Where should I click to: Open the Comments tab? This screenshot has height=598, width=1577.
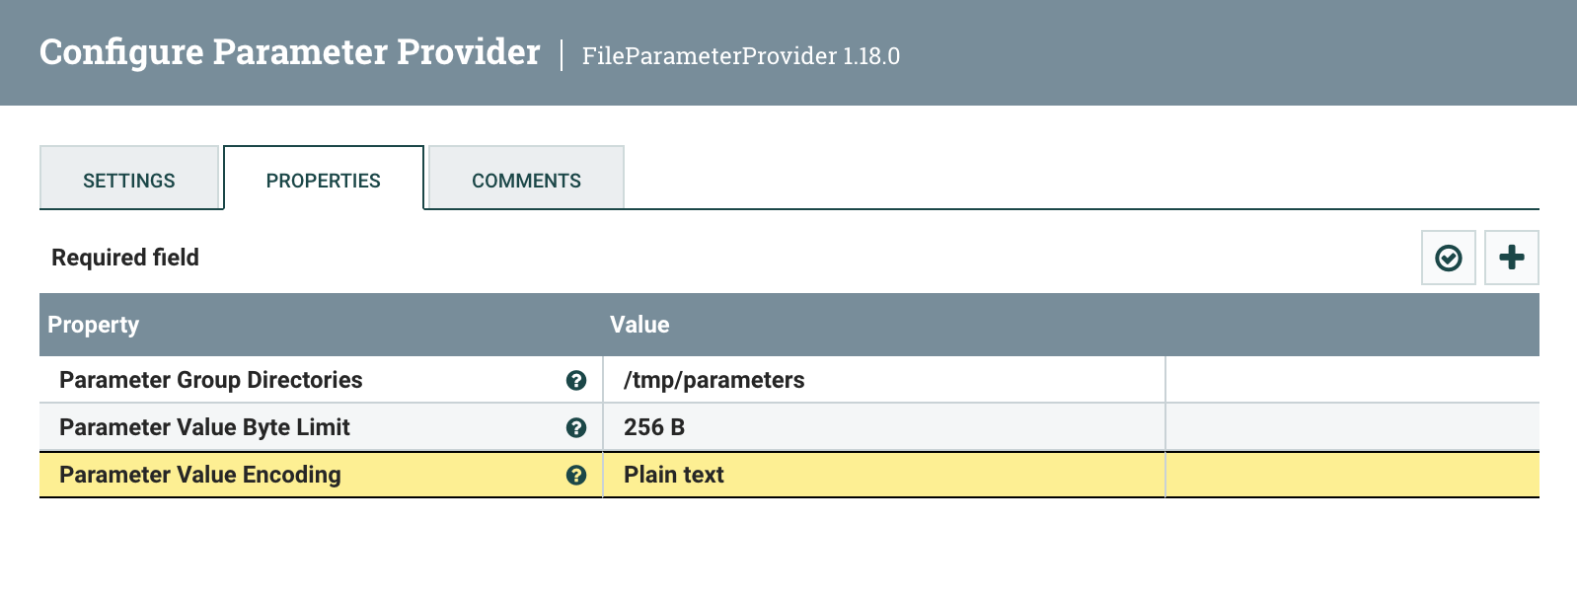pos(526,180)
